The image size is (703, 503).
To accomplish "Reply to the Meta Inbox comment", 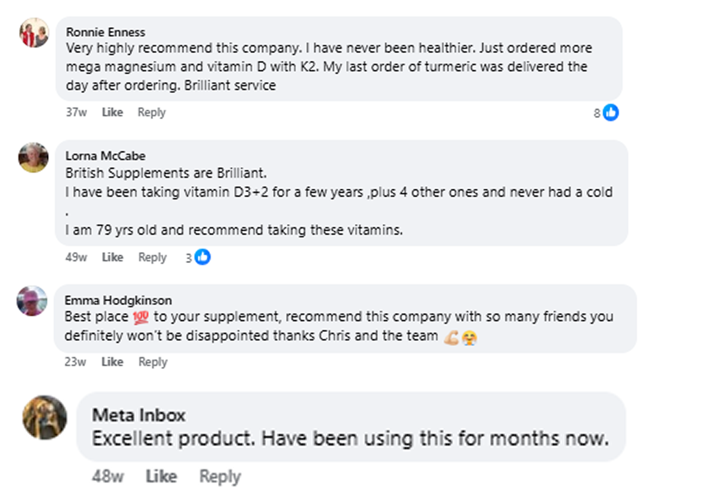I will click(220, 476).
